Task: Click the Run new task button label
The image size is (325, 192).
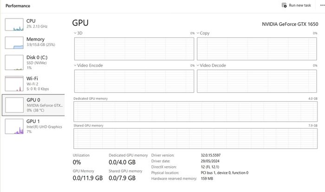Action: [x=300, y=6]
